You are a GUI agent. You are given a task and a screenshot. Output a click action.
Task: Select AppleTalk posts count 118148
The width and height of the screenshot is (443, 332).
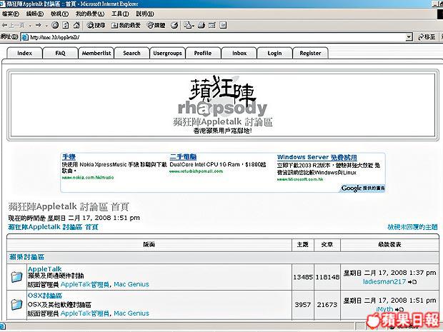pyautogui.click(x=327, y=277)
